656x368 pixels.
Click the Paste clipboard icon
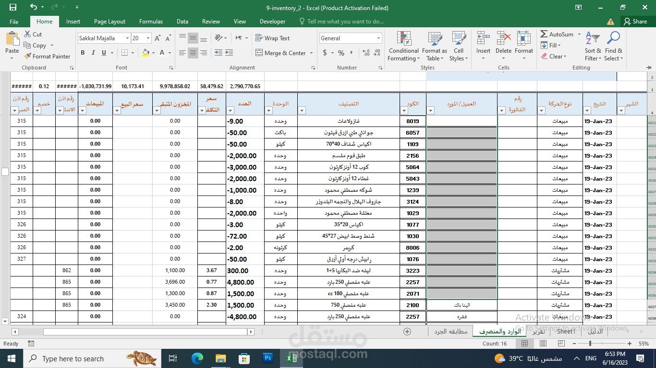pos(12,39)
